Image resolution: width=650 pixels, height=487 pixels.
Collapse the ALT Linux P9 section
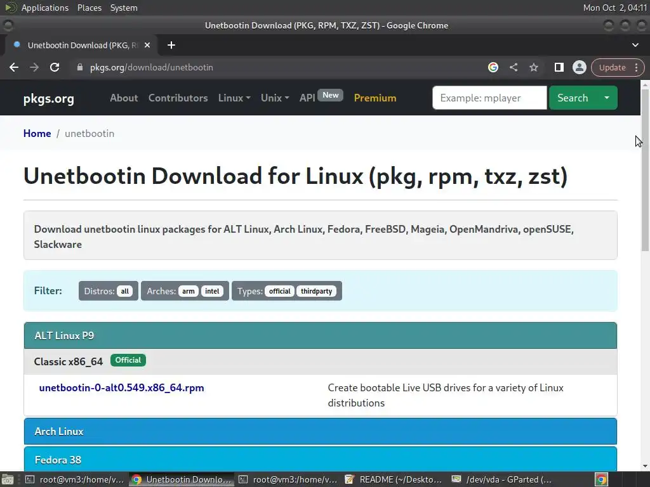(321, 335)
